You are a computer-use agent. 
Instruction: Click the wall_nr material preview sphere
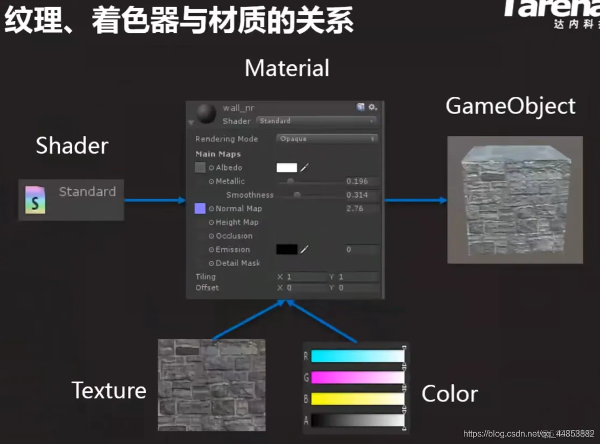[206, 113]
